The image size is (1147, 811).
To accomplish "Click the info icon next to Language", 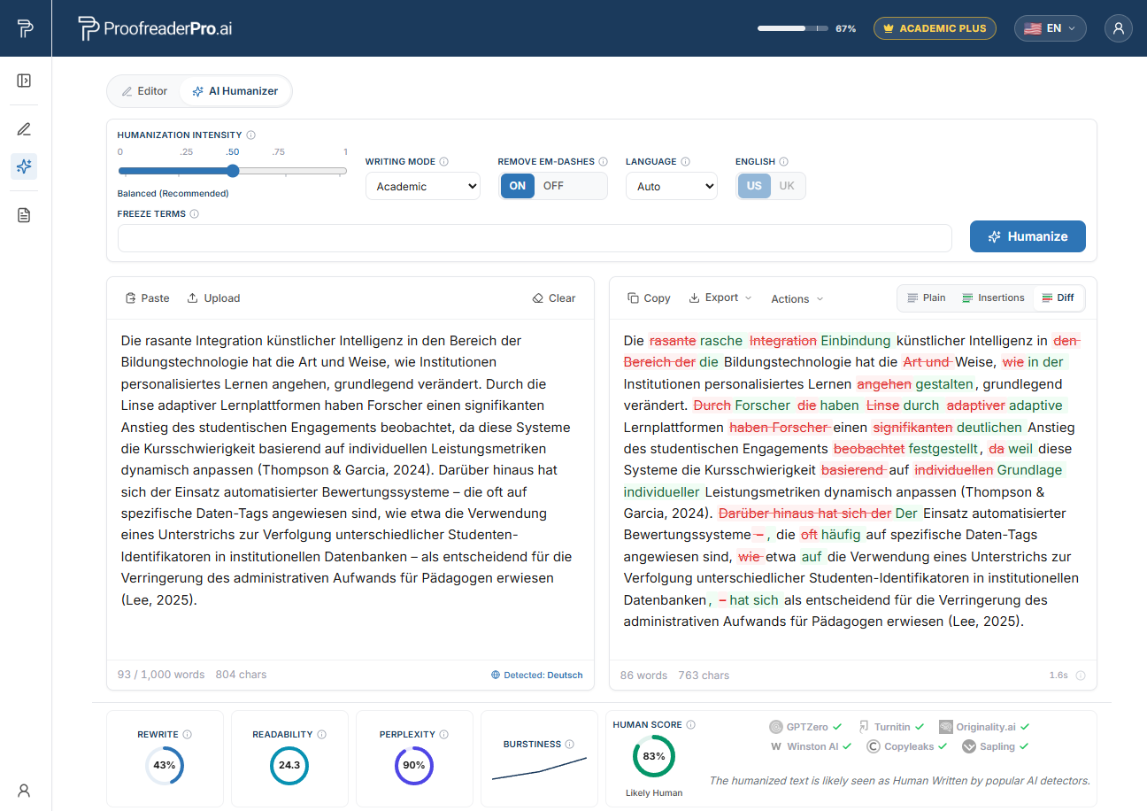I will coord(686,162).
